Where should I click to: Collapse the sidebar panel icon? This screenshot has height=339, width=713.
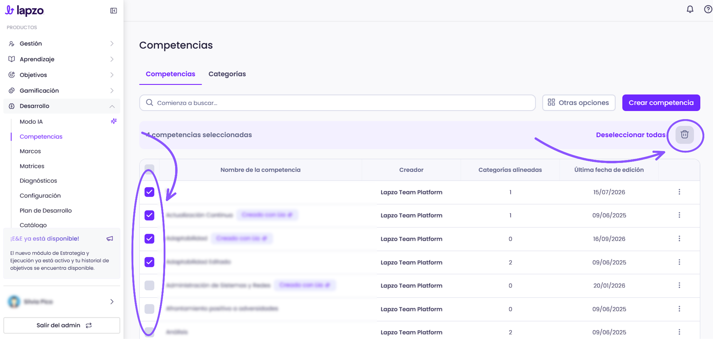[113, 11]
